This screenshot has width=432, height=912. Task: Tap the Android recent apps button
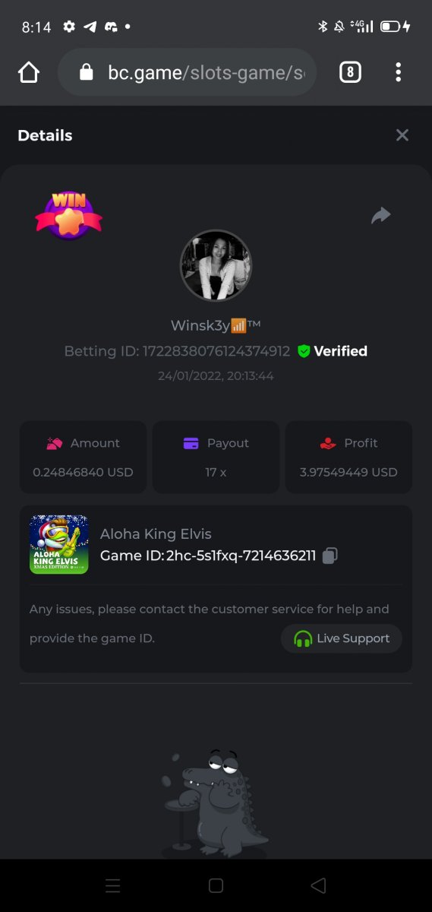tap(112, 885)
